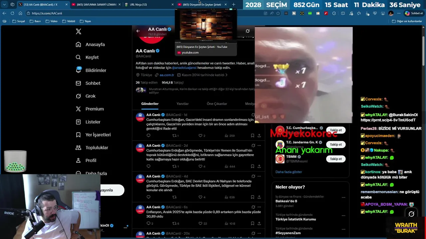The image size is (426, 239).
Task: Open the #SeyyanenZam trend
Action: (x=288, y=233)
